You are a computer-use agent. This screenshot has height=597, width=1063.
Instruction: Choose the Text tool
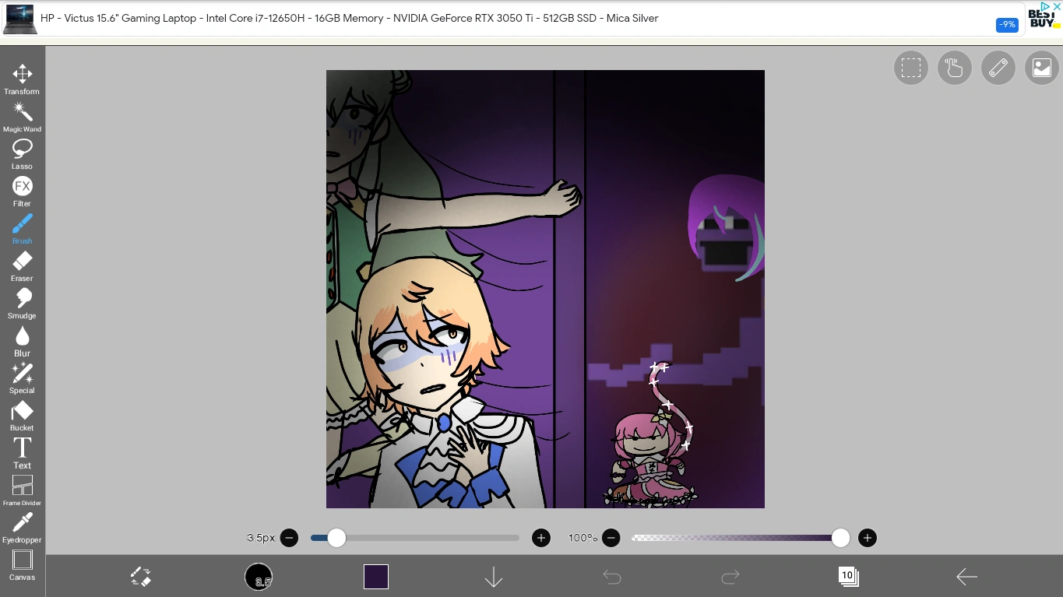[22, 453]
